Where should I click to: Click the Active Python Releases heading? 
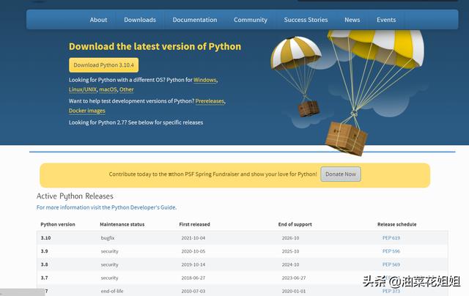coord(75,196)
